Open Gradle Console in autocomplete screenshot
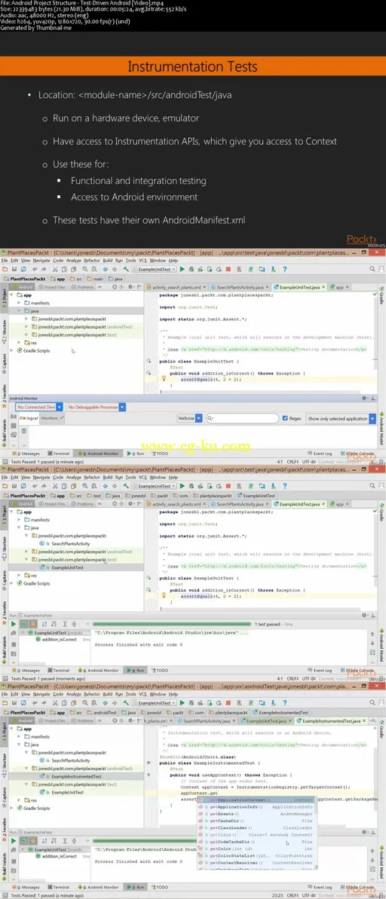Screen dimensions: 386x899 [x=359, y=887]
